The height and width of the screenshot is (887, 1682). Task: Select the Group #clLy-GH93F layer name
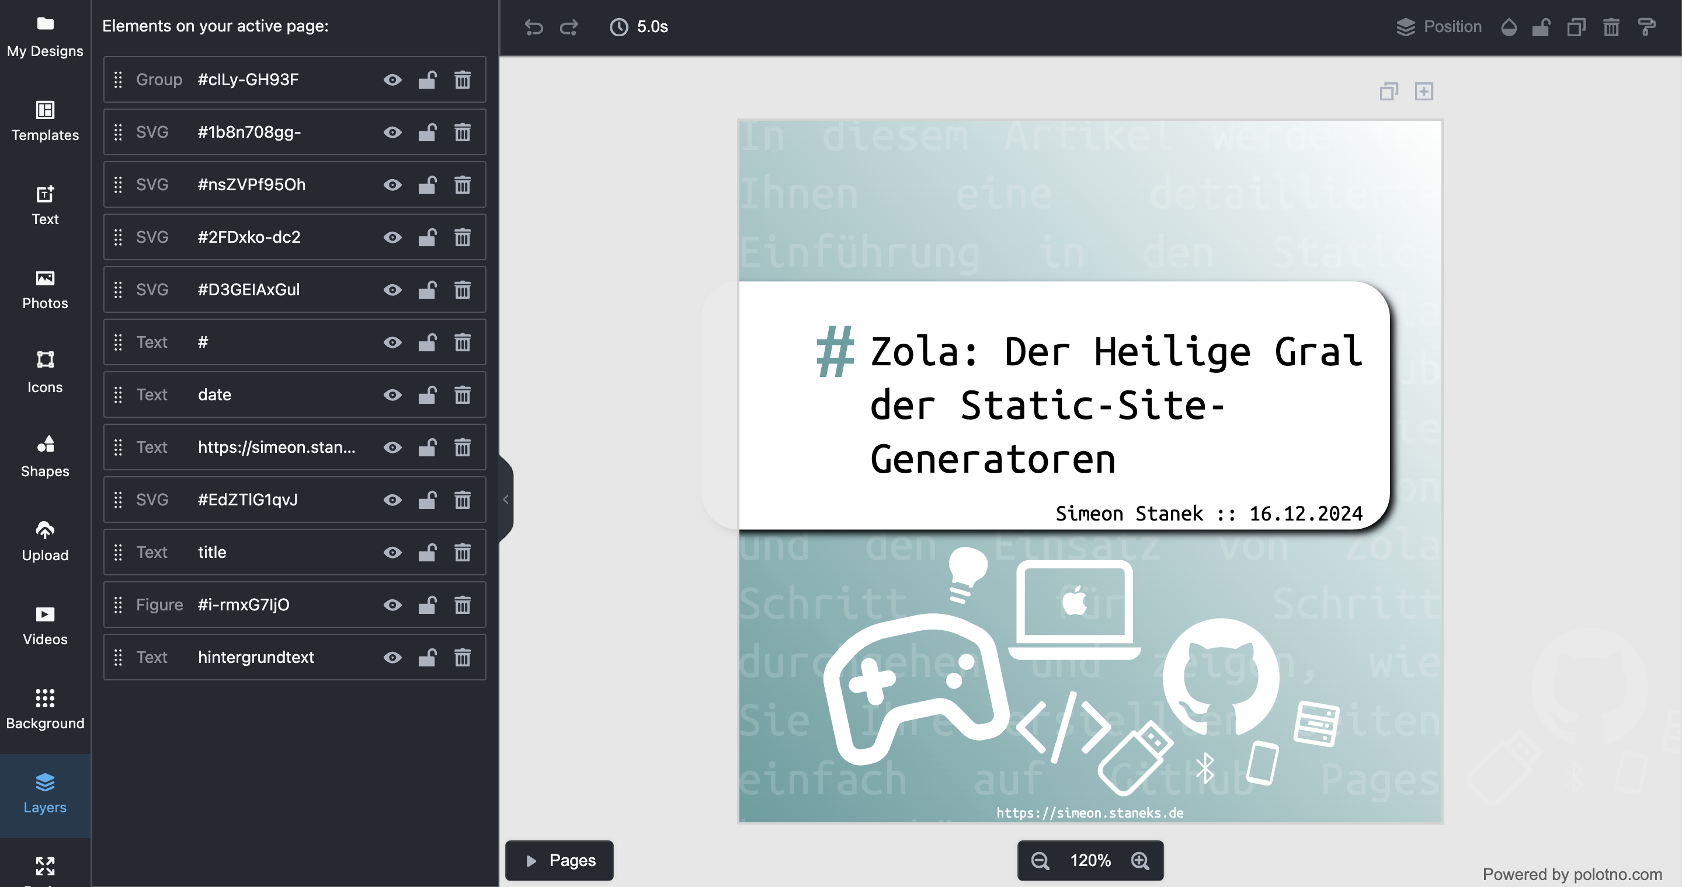248,79
